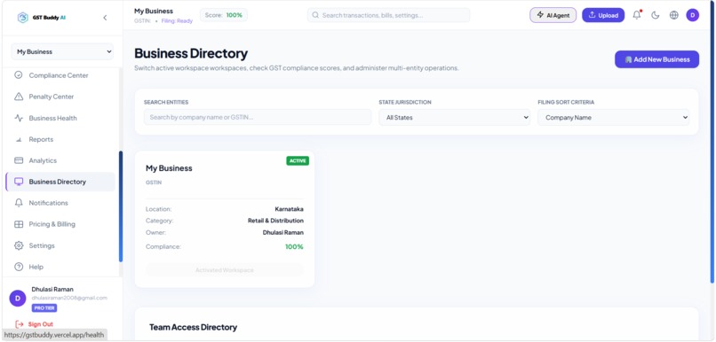Viewport: 716px width, 342px height.
Task: Select Business Directory in the sidebar
Action: pyautogui.click(x=60, y=182)
